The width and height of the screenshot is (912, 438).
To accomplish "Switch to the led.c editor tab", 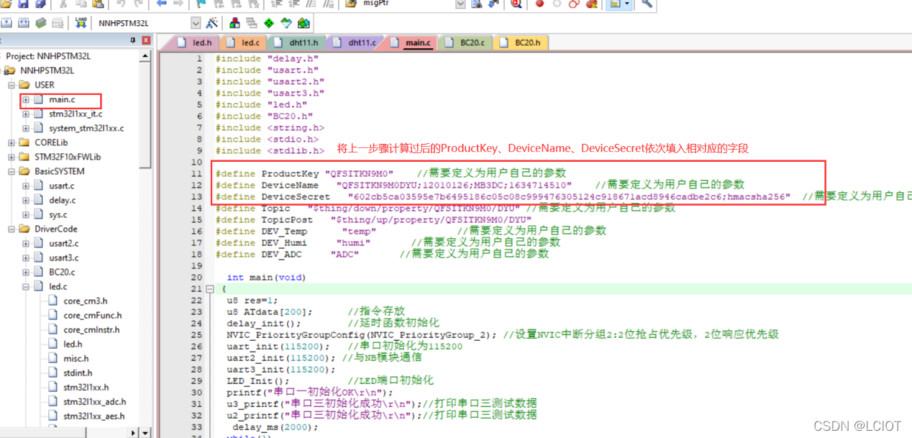I will pyautogui.click(x=243, y=42).
